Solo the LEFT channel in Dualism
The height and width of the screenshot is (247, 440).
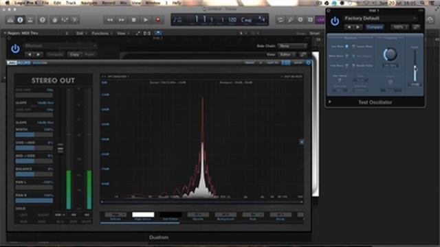(24, 215)
